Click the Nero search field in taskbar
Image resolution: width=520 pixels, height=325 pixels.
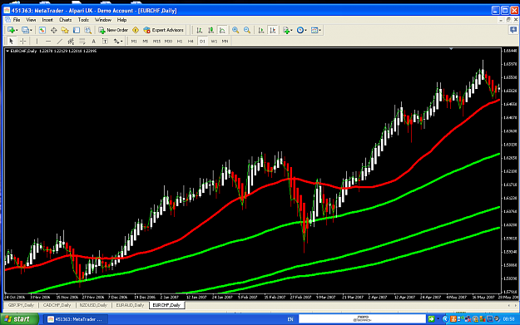click(x=362, y=319)
